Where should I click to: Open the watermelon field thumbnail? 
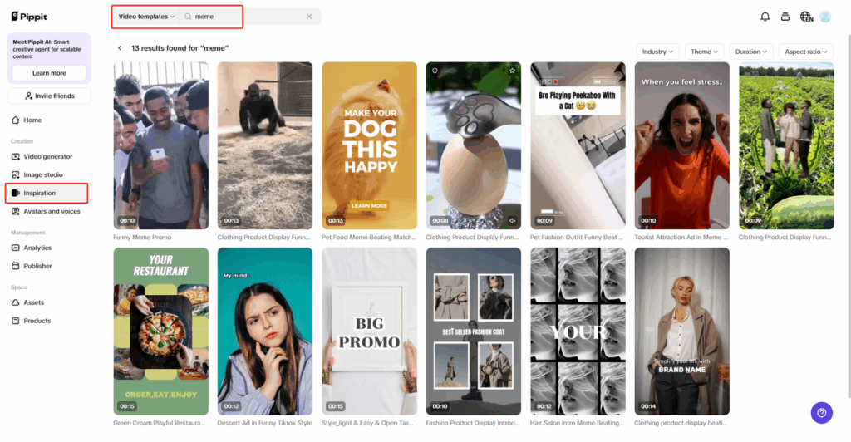786,145
